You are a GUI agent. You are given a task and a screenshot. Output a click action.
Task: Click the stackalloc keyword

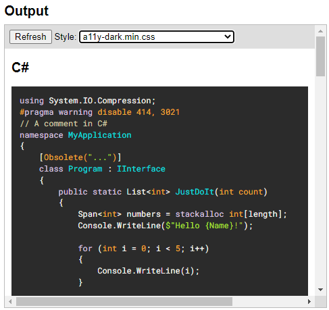click(x=199, y=214)
